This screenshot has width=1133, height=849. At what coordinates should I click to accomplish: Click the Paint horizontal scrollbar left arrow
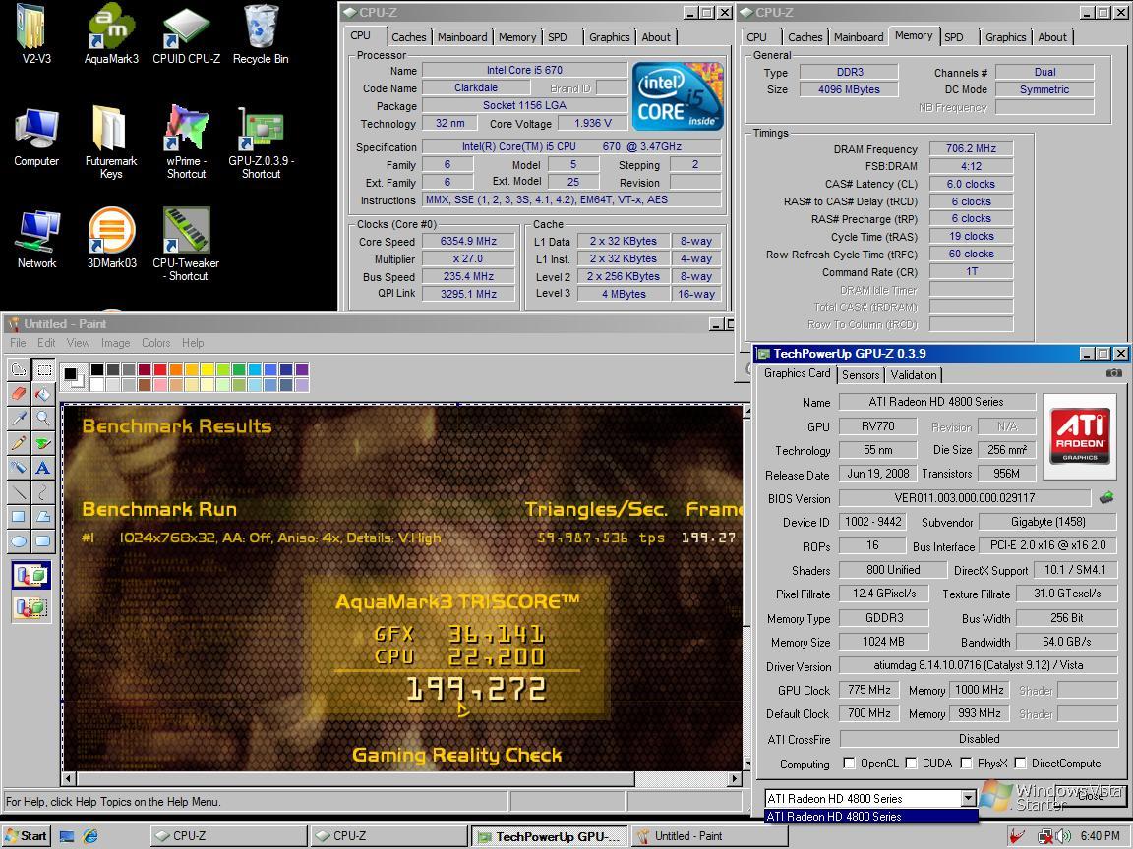(69, 779)
